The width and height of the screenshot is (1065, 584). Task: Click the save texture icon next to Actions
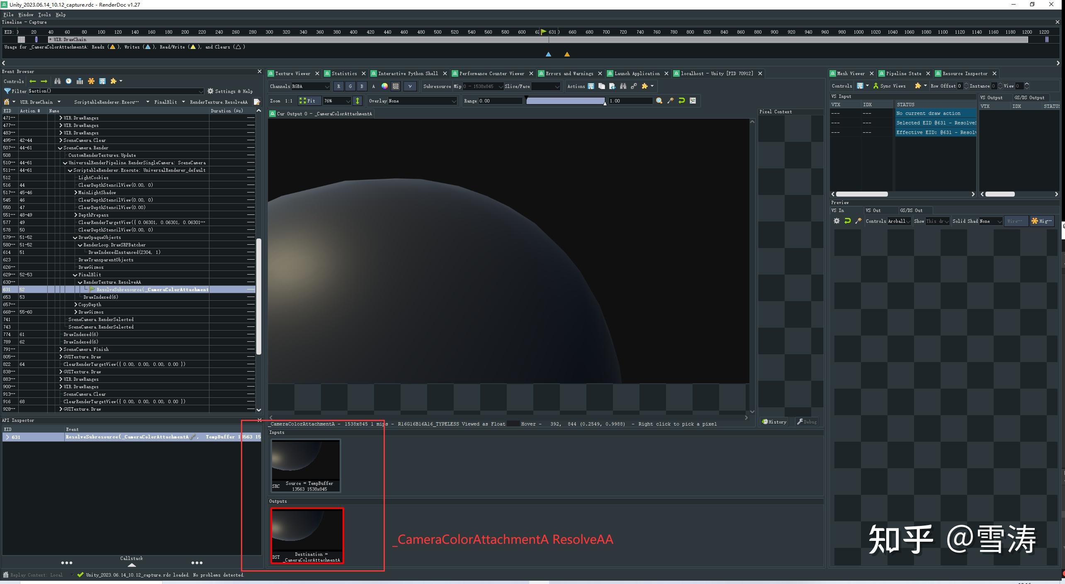coord(591,86)
